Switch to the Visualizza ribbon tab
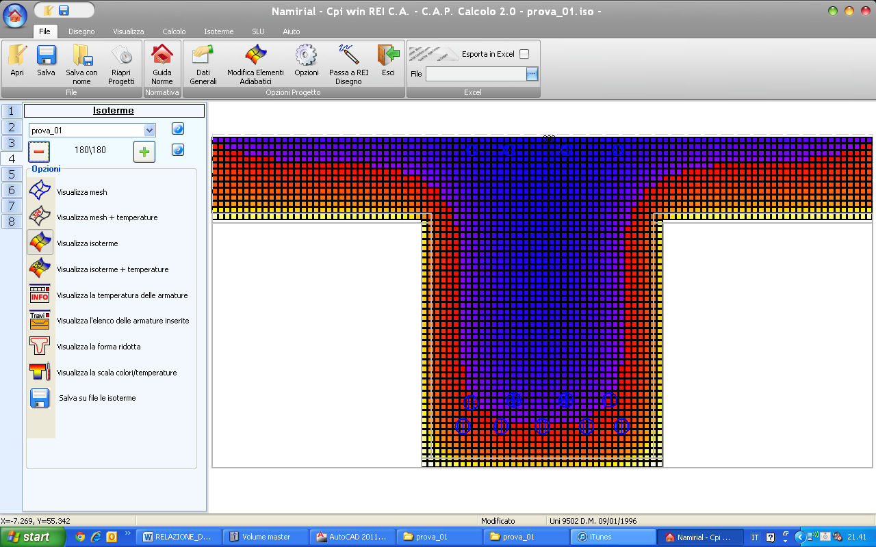The height and width of the screenshot is (547, 876). (x=128, y=31)
